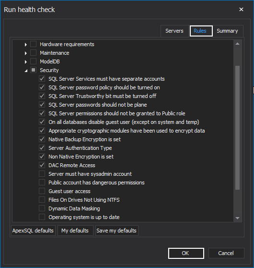Collapse the Security tree node
The width and height of the screenshot is (254, 268).
coord(26,71)
